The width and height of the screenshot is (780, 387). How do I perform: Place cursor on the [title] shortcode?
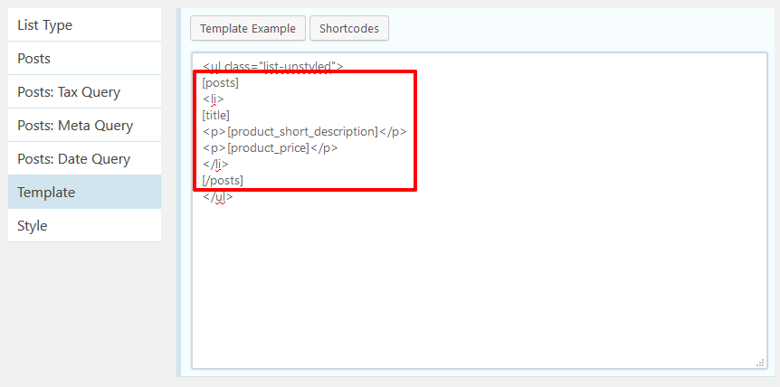point(216,115)
